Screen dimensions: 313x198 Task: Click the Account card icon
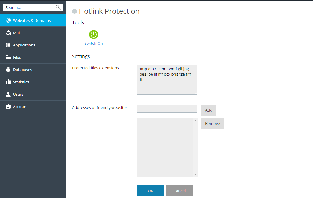[8, 107]
